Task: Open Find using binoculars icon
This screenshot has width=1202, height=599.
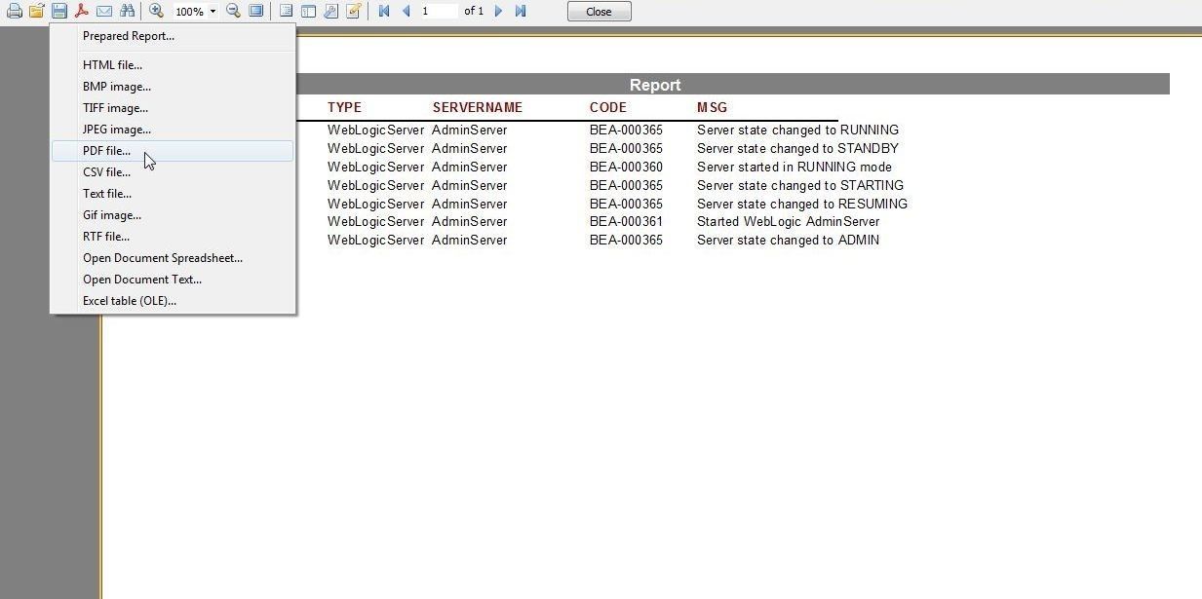Action: click(x=127, y=12)
